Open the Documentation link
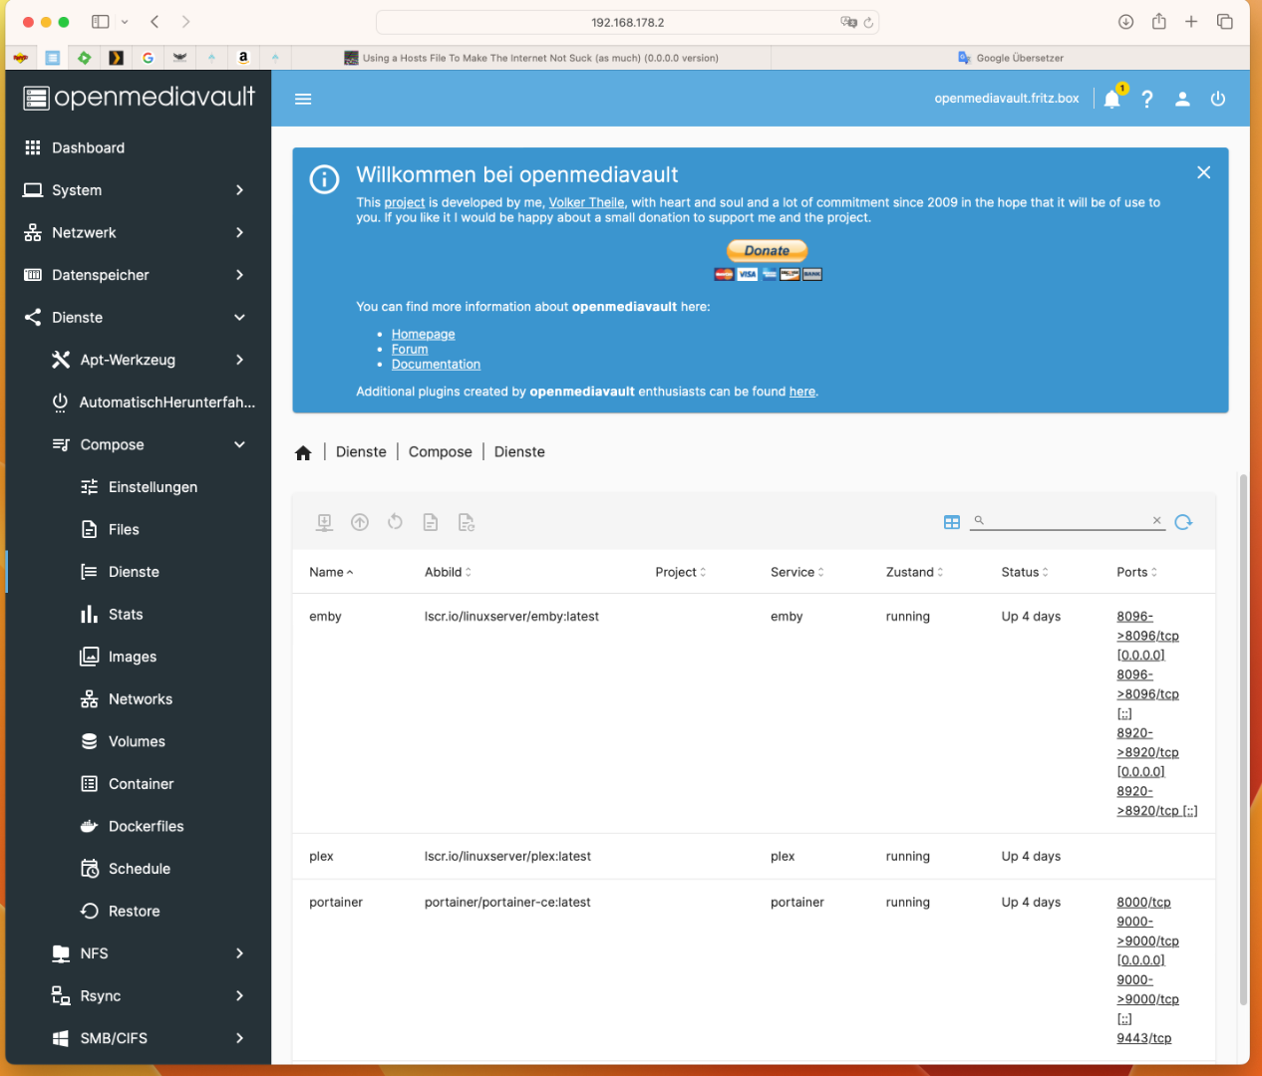The image size is (1262, 1076). coord(436,364)
